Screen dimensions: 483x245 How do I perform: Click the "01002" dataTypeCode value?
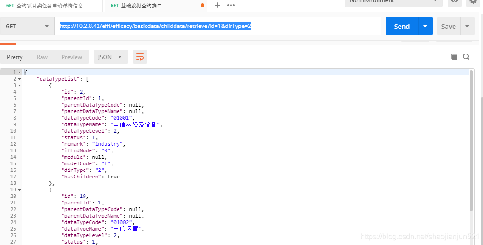(121, 222)
